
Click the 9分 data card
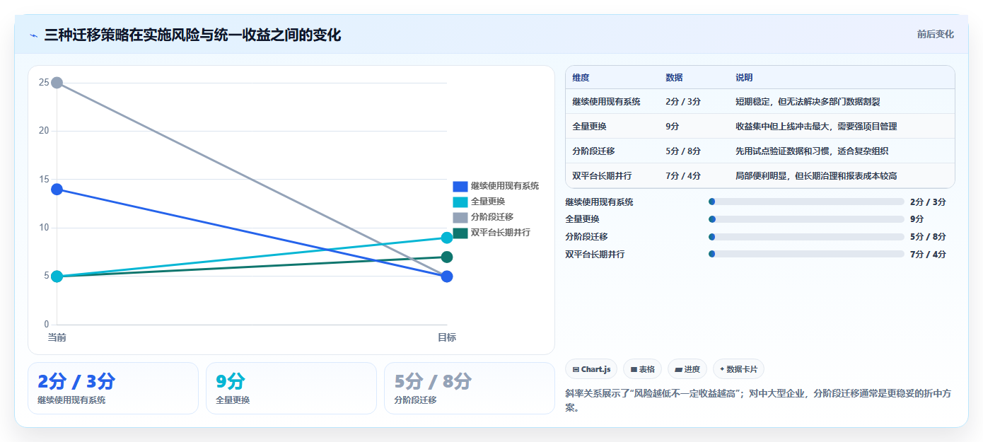[291, 388]
